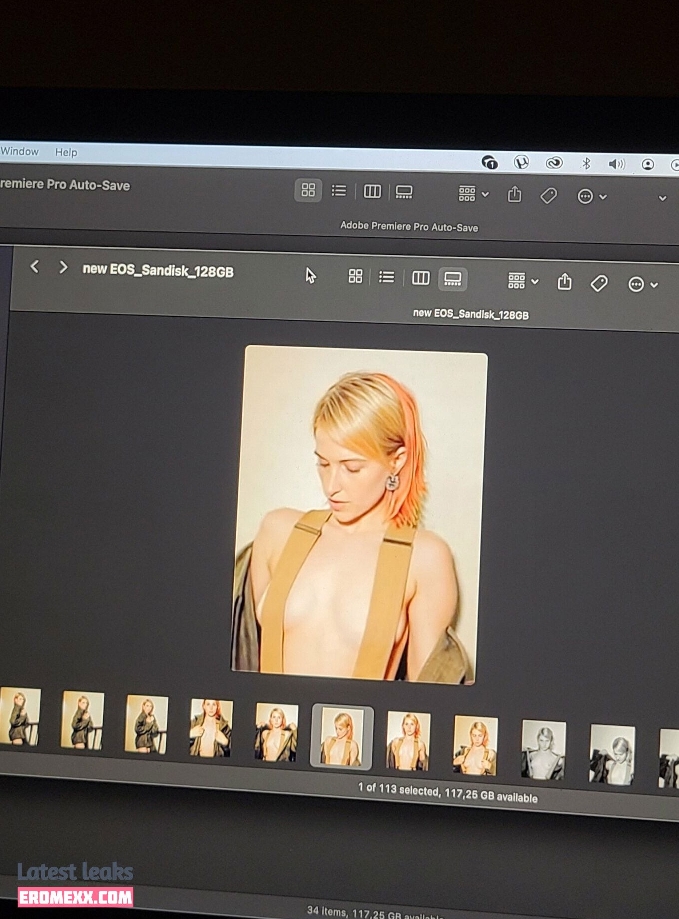Viewport: 679px width, 919px height.
Task: Switch the Premiere Pro Auto-Save window to column view
Action: pos(372,191)
